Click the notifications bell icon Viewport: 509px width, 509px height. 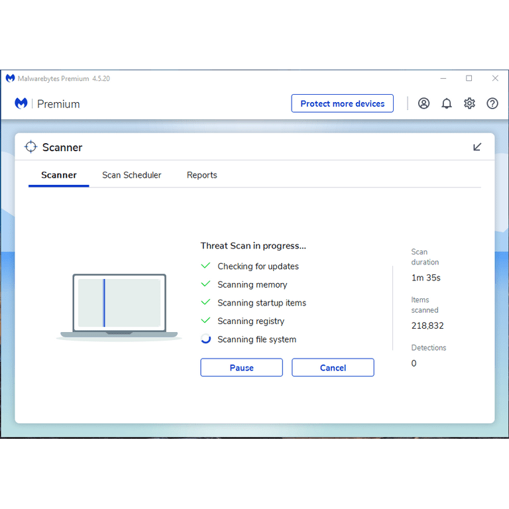[x=447, y=103]
